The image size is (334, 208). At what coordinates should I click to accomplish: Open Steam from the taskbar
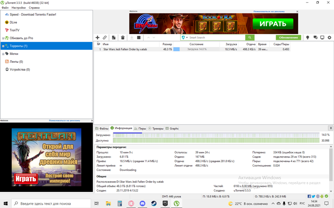tap(154, 203)
